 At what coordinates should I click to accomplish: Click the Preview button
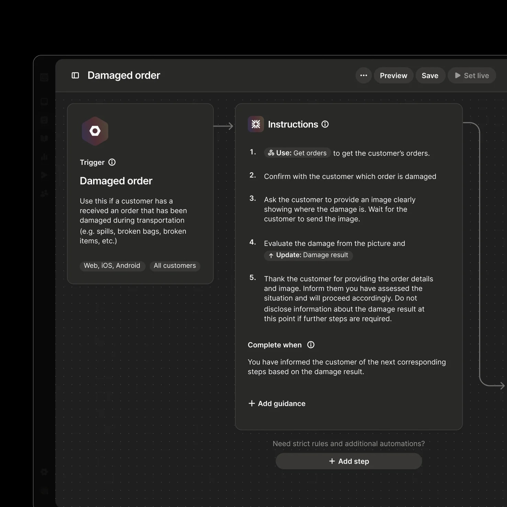click(393, 75)
